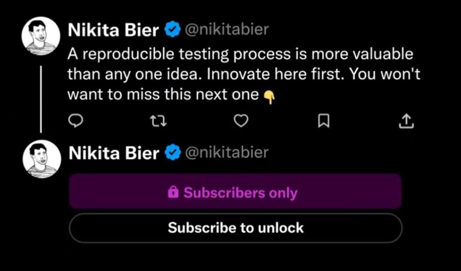Open Nikita Bier's name on the locked tweet

point(114,153)
